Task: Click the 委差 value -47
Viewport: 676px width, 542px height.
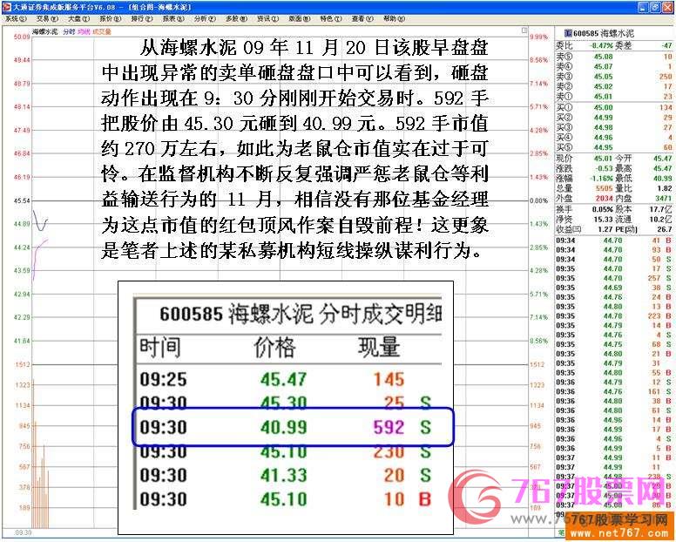Action: tap(666, 45)
